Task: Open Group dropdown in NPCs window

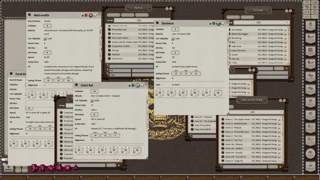Action: [139, 20]
